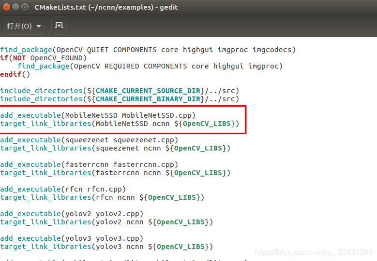Click the include_directories CMAKE_CURRENT_BINARY_DIR line
Viewport: 377px width, 261px height.
[120, 99]
